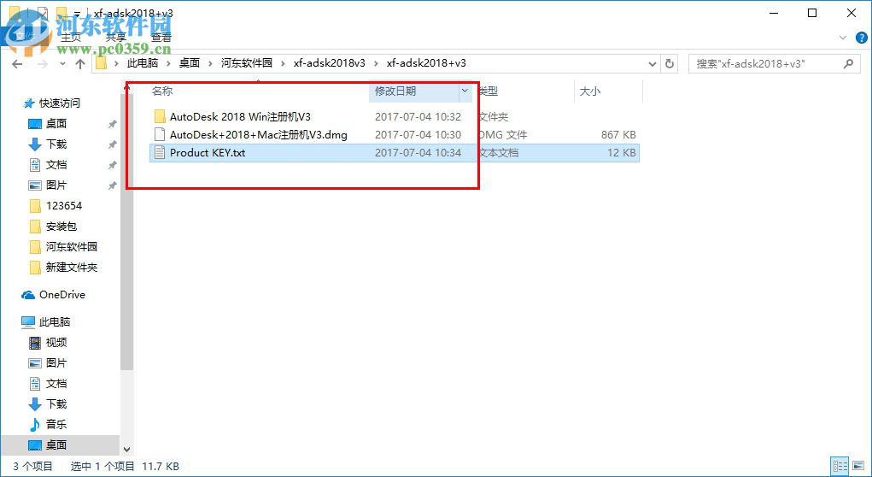Open recent locations dropdown arrow
This screenshot has width=872, height=477.
pos(62,64)
